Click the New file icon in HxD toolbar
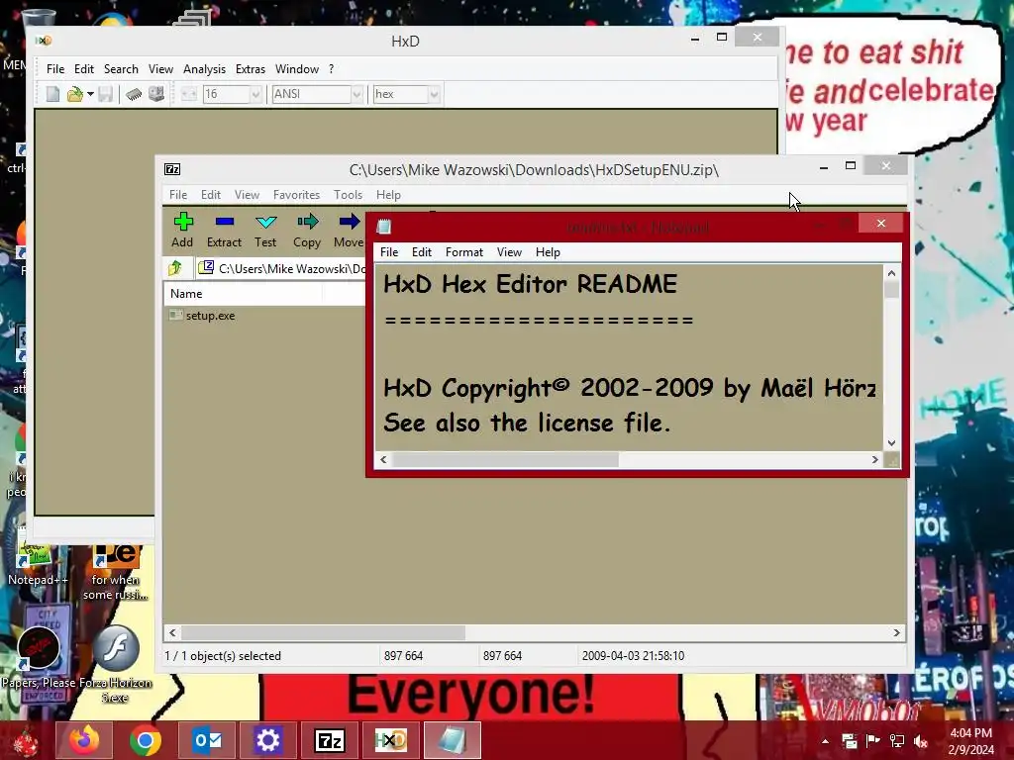 [53, 94]
